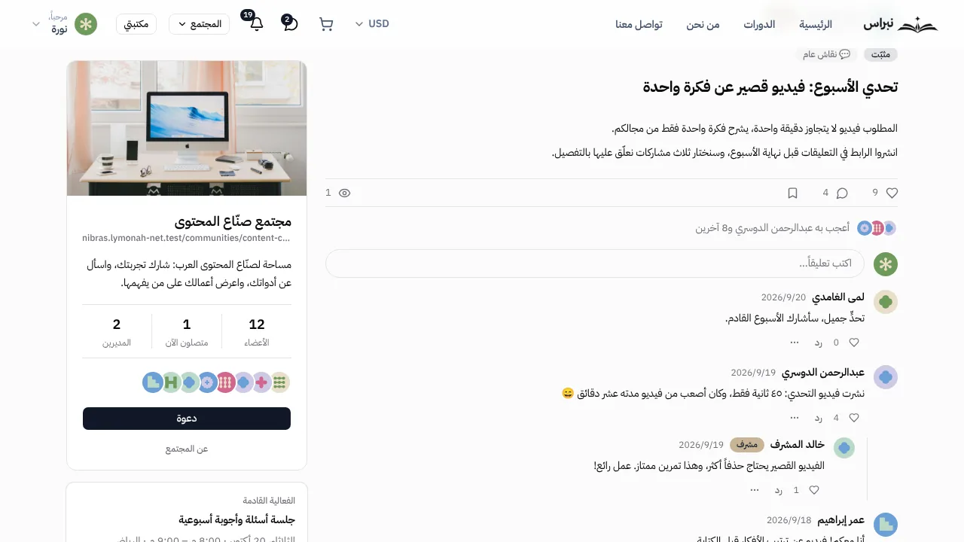This screenshot has width=964, height=542.
Task: Click عمر إبراهيم's avatar
Action: [x=886, y=525]
